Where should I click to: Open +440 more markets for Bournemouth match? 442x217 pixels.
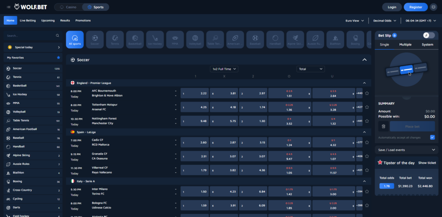[360, 93]
